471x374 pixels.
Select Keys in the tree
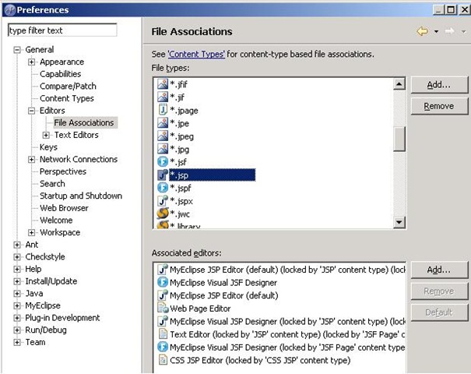tap(48, 147)
